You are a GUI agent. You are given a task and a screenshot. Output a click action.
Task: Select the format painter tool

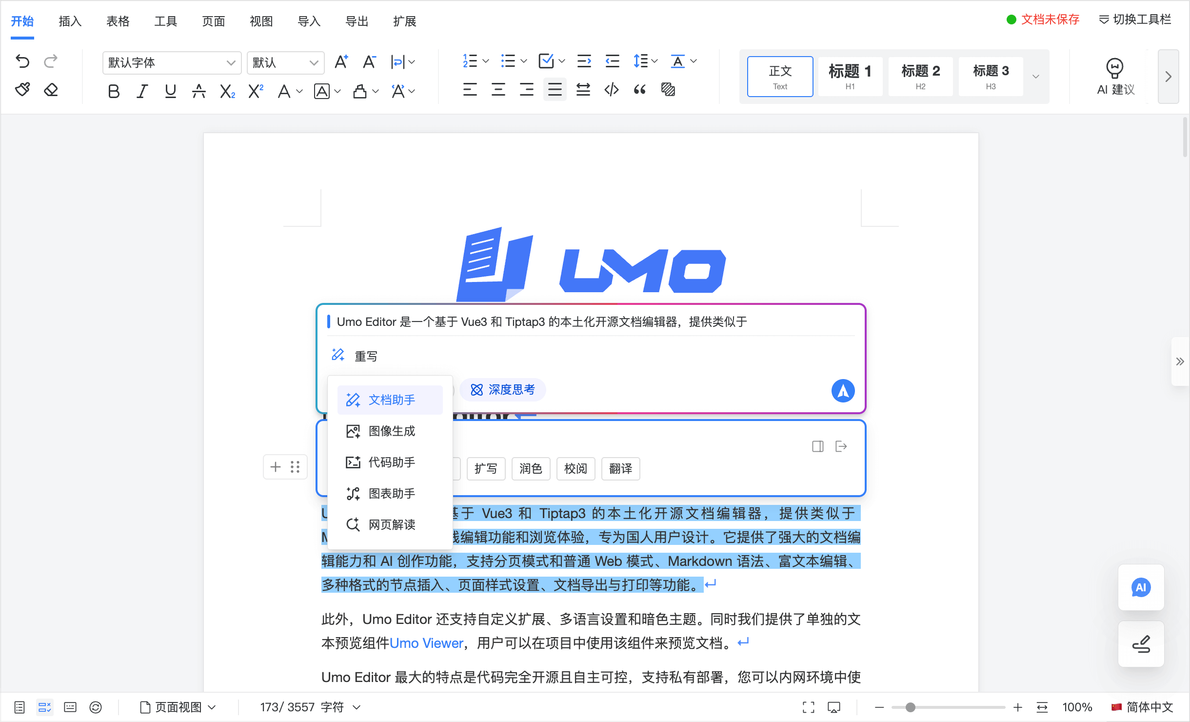[22, 89]
